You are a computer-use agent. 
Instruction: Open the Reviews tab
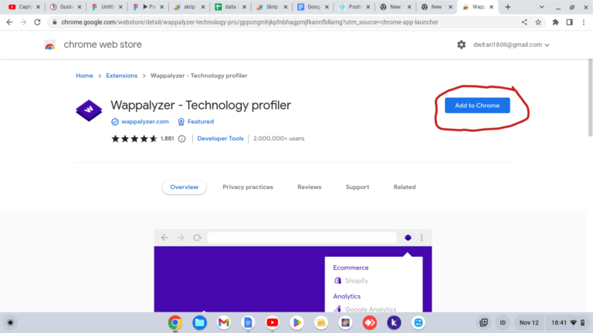tap(310, 187)
